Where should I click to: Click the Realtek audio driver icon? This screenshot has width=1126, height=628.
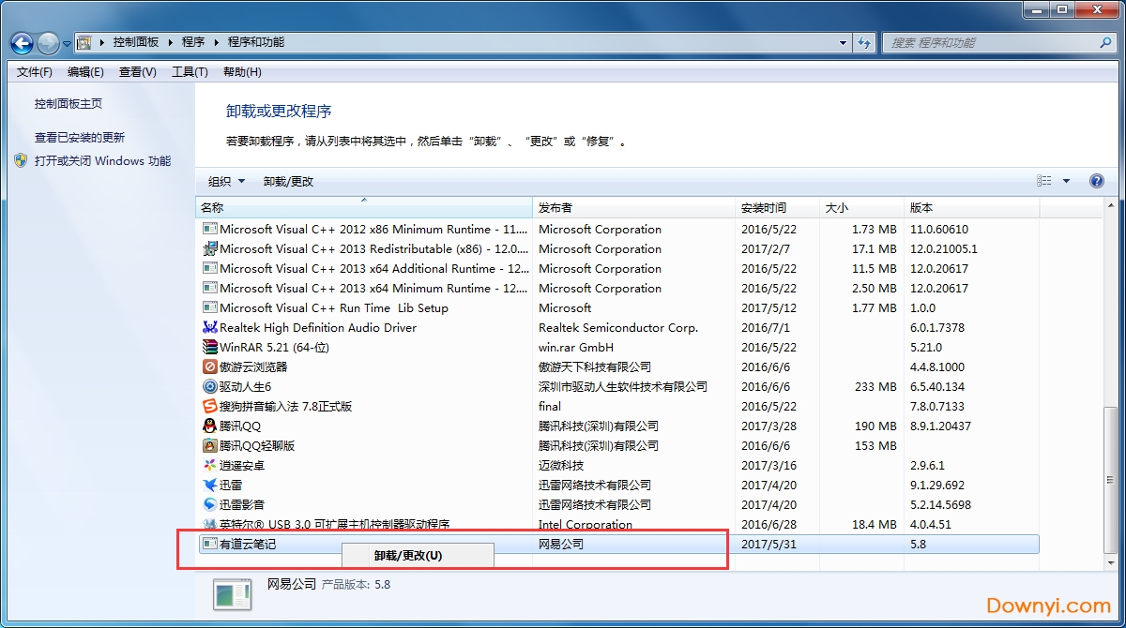point(210,328)
